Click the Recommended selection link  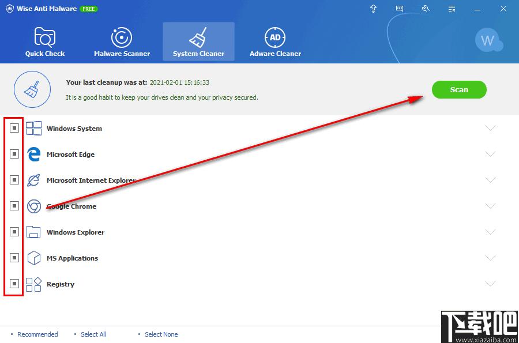[x=37, y=334]
